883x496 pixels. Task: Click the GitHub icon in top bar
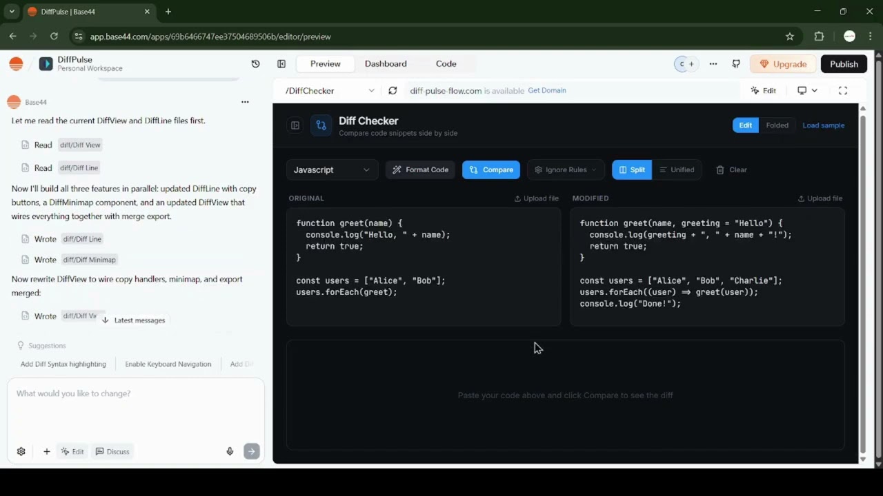(x=736, y=64)
